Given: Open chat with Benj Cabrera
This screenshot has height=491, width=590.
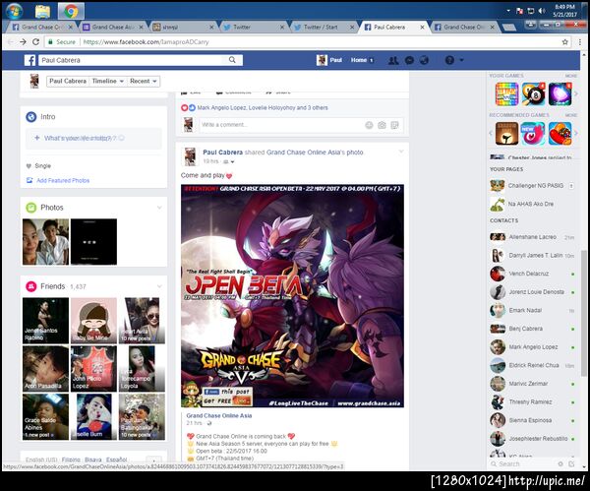Looking at the screenshot, I should coord(532,329).
